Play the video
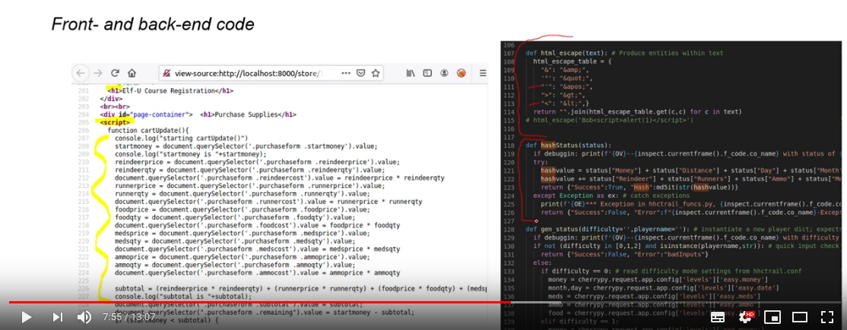The image size is (847, 330). pos(25,316)
